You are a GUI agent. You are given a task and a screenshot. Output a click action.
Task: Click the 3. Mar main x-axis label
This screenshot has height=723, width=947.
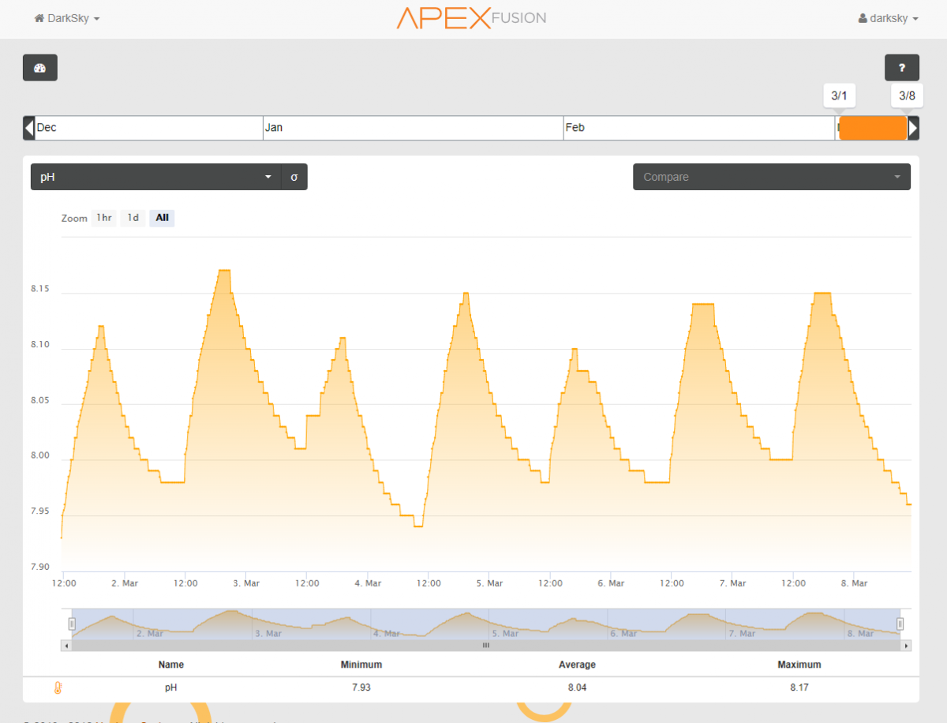click(x=246, y=583)
